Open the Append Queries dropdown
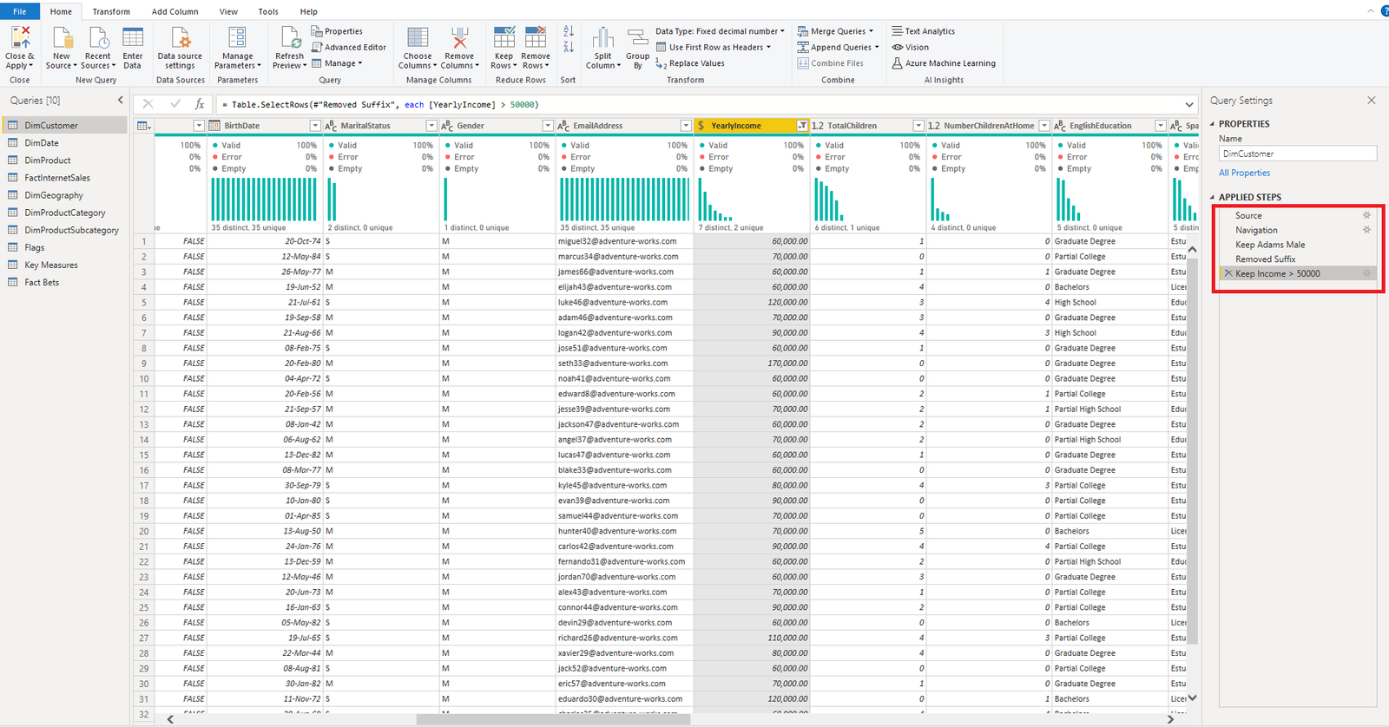This screenshot has width=1389, height=727. [838, 48]
